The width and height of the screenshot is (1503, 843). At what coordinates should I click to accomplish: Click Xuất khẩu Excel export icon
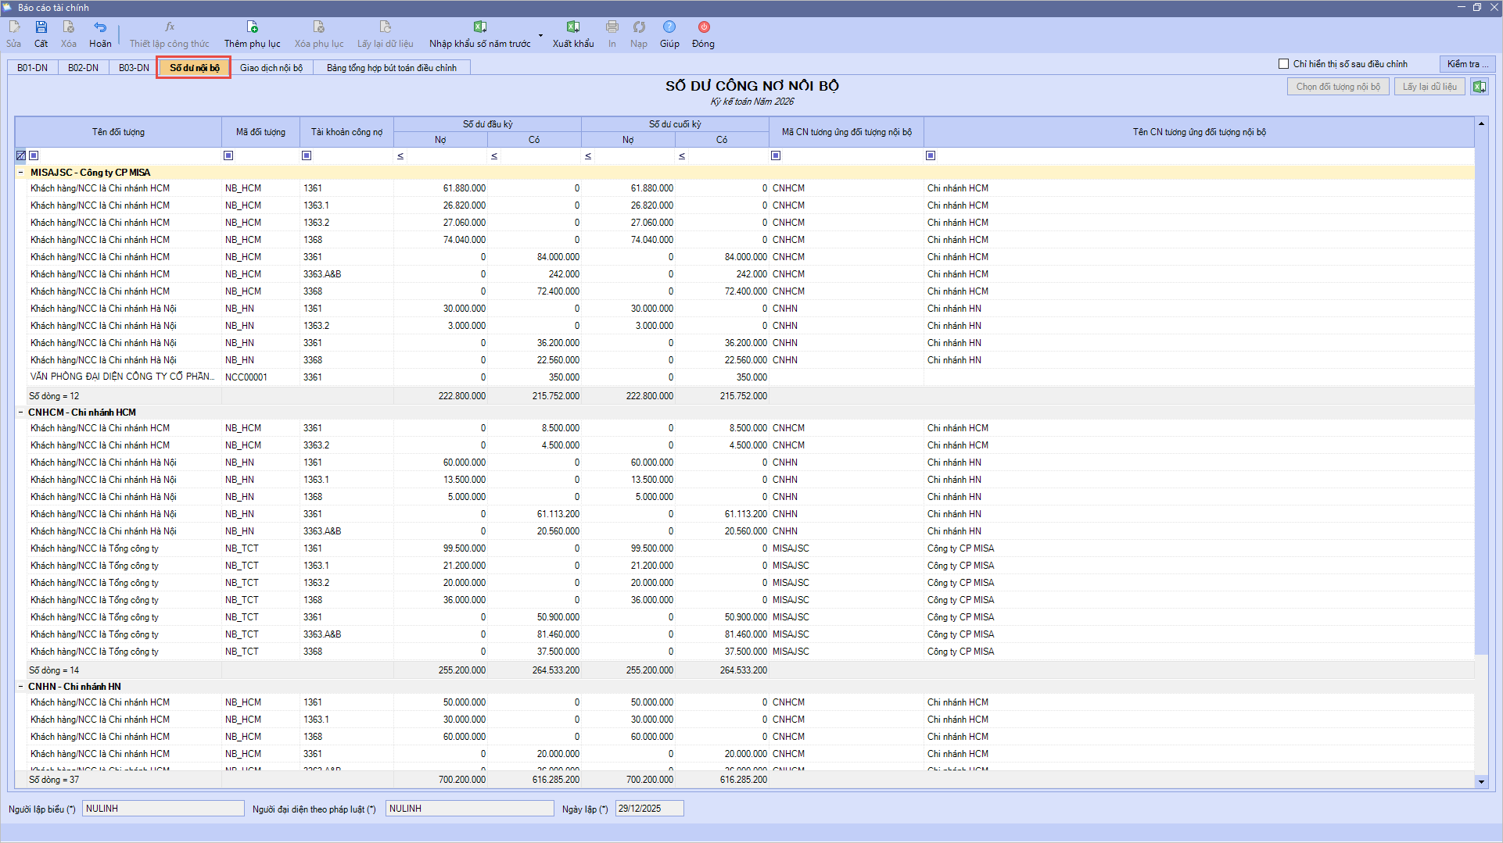(x=573, y=28)
